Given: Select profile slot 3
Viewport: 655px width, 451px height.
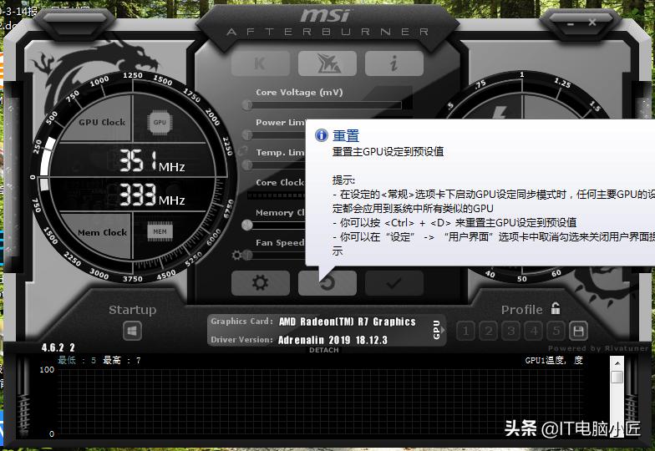Looking at the screenshot, I should tap(510, 331).
